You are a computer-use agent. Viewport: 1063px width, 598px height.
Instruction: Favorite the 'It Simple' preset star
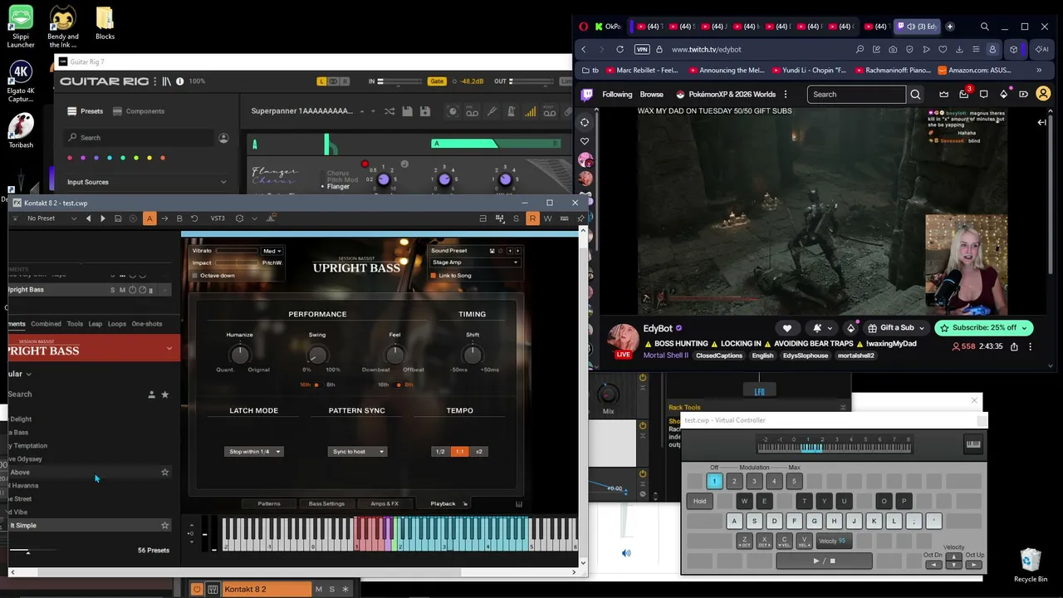pyautogui.click(x=164, y=525)
